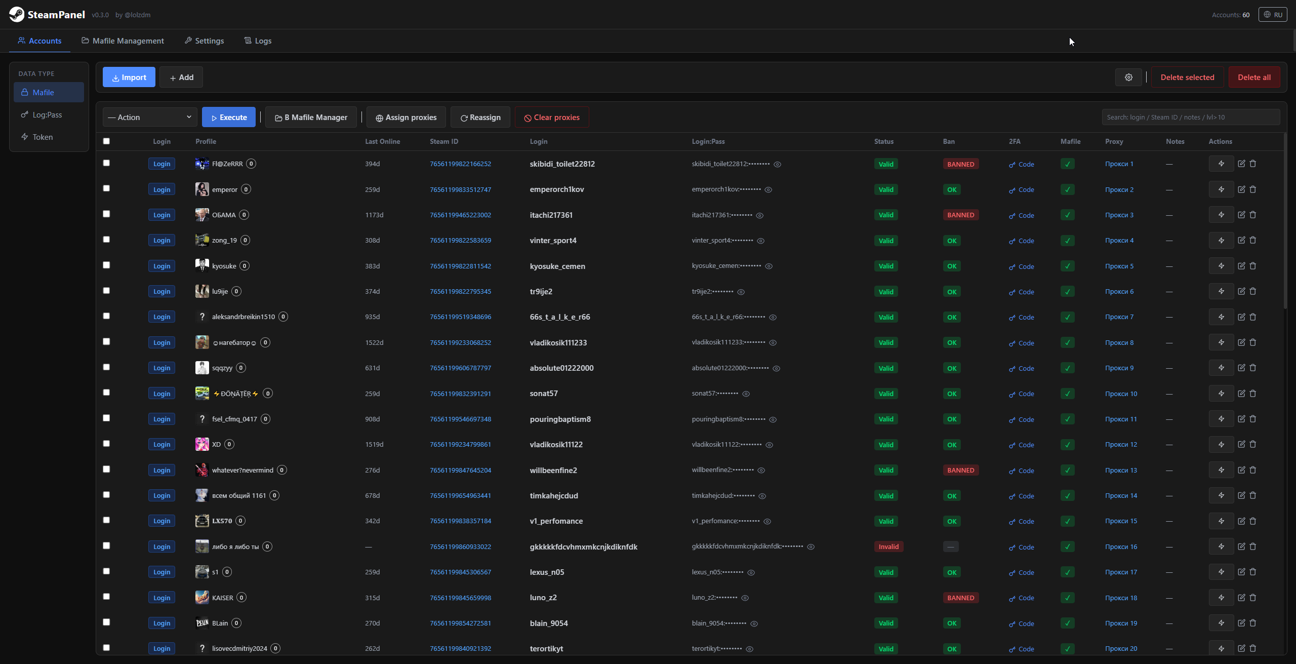This screenshot has width=1296, height=664.
Task: Sort by Last Online column header
Action: 382,141
